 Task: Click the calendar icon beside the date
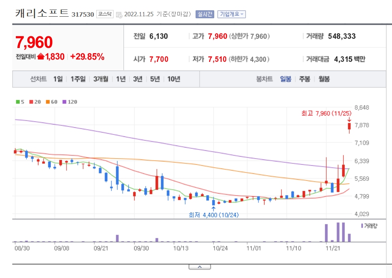[119, 15]
